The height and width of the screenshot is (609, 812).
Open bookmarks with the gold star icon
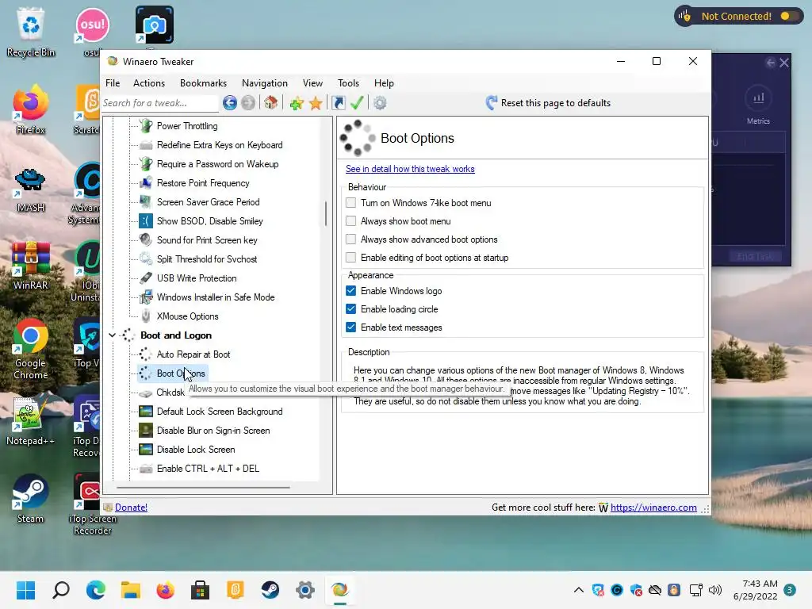coord(316,104)
